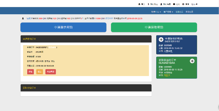Click the 获取收益订单 panel header
Viewport: 219px width, 111px height.
click(86, 88)
